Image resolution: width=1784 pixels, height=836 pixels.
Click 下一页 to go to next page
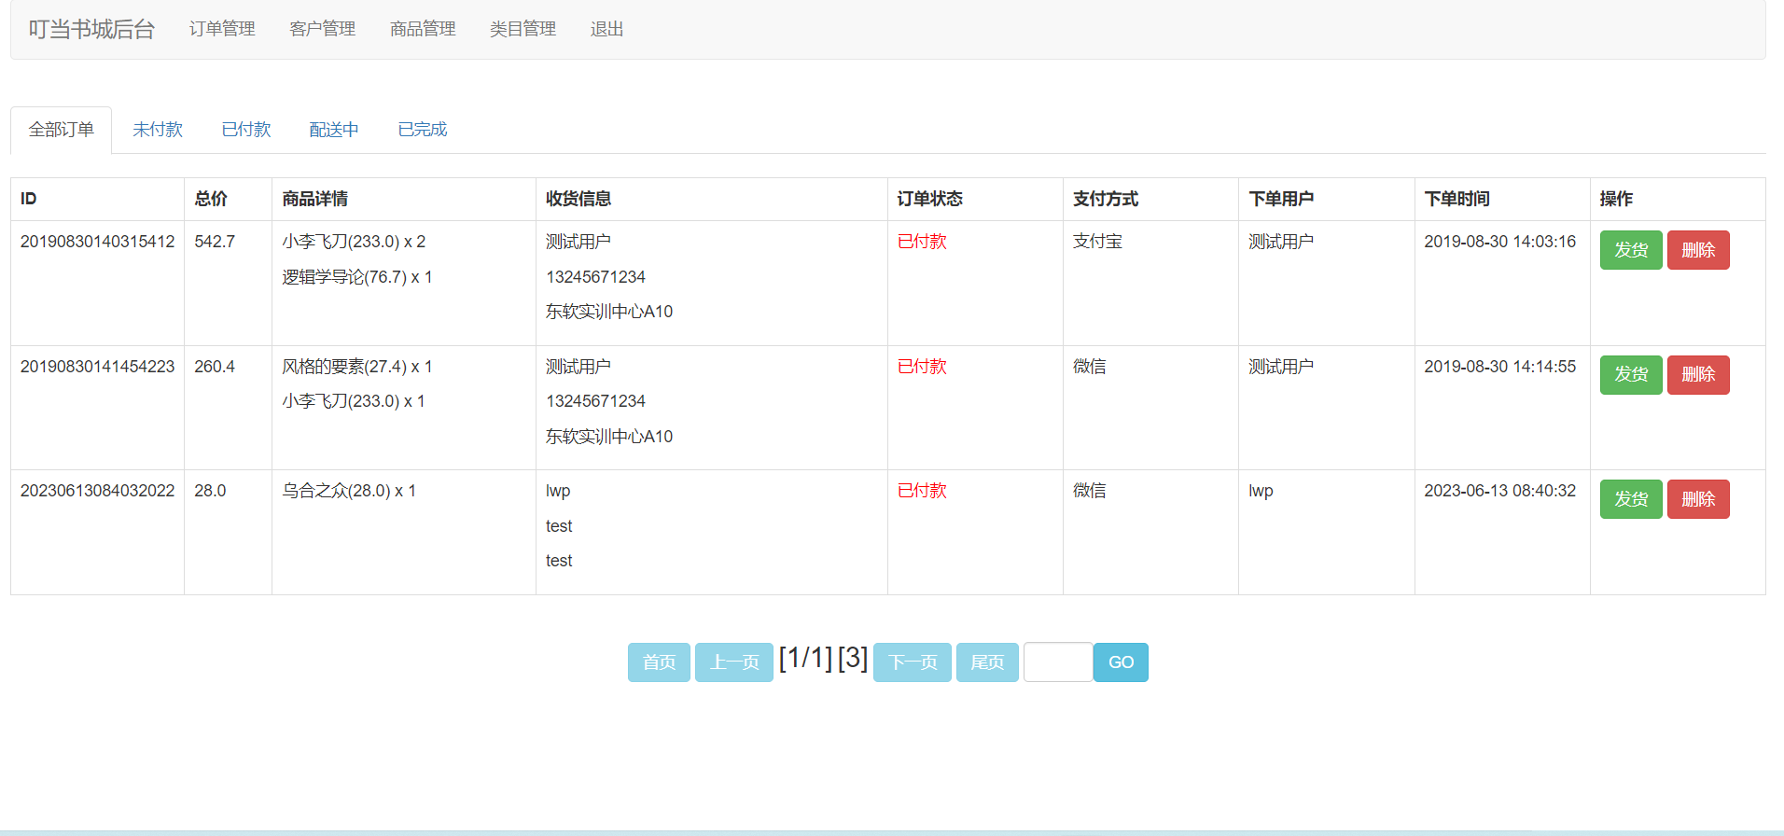(912, 662)
